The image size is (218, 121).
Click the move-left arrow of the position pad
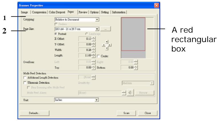point(104,45)
